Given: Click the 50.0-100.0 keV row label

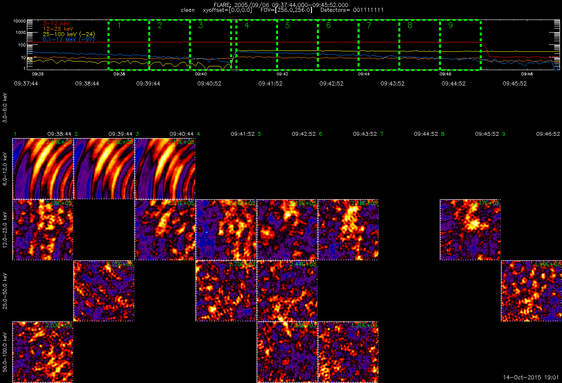Looking at the screenshot, I should click(x=5, y=352).
